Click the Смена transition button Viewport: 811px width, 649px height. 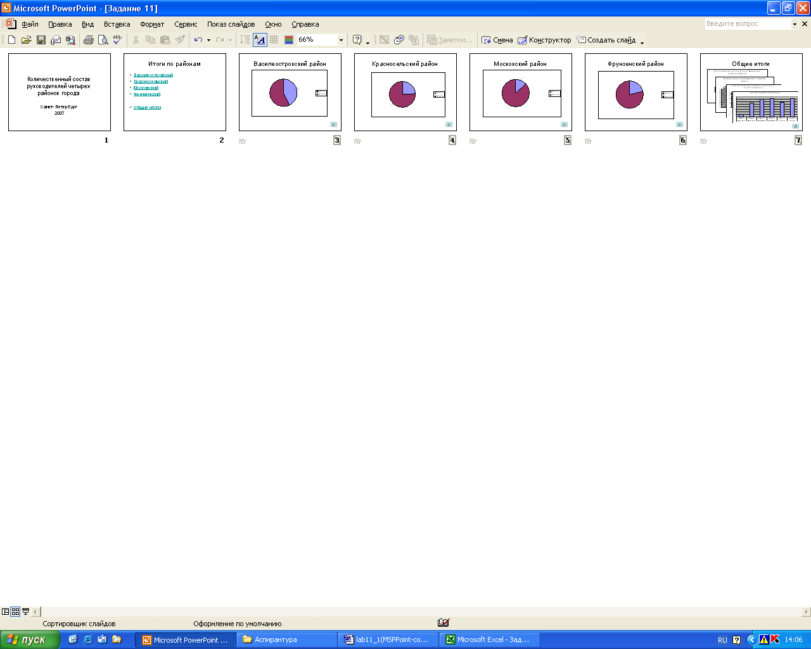click(497, 40)
